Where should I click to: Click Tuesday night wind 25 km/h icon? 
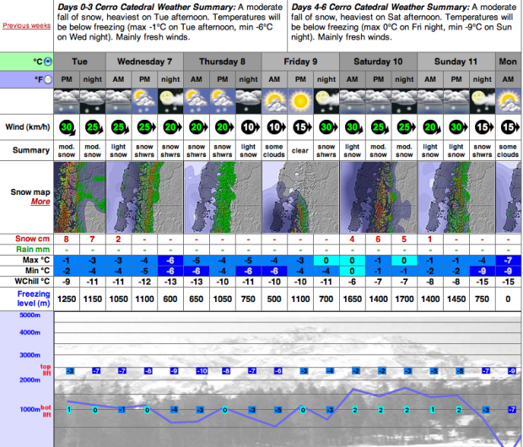point(94,127)
